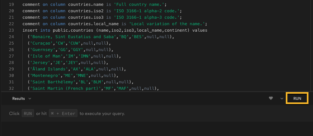
Task: Click the 'Guernsey' value on line 26
Action: (43, 49)
